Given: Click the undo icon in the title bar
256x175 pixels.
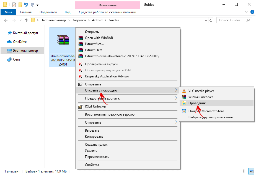Looking at the screenshot, I should (26, 5).
